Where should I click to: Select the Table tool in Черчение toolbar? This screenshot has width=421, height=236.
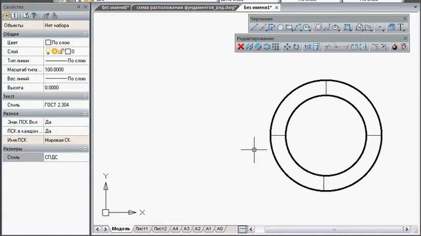391,28
